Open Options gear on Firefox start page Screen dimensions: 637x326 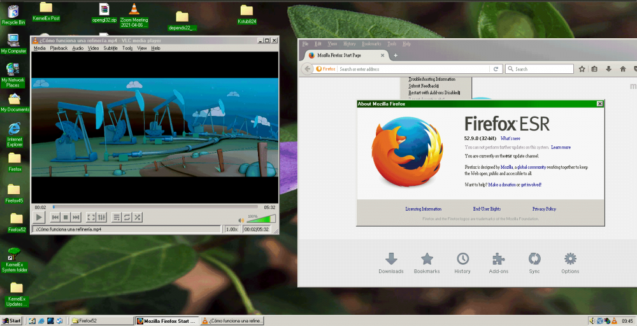click(570, 262)
